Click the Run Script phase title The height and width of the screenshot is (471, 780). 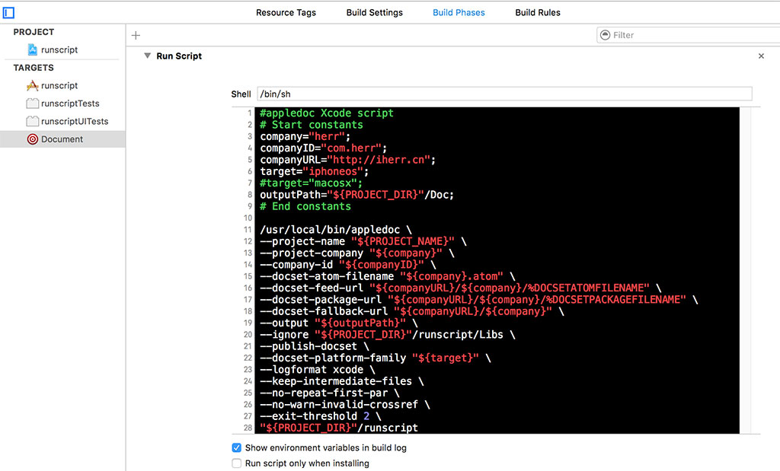click(x=179, y=56)
